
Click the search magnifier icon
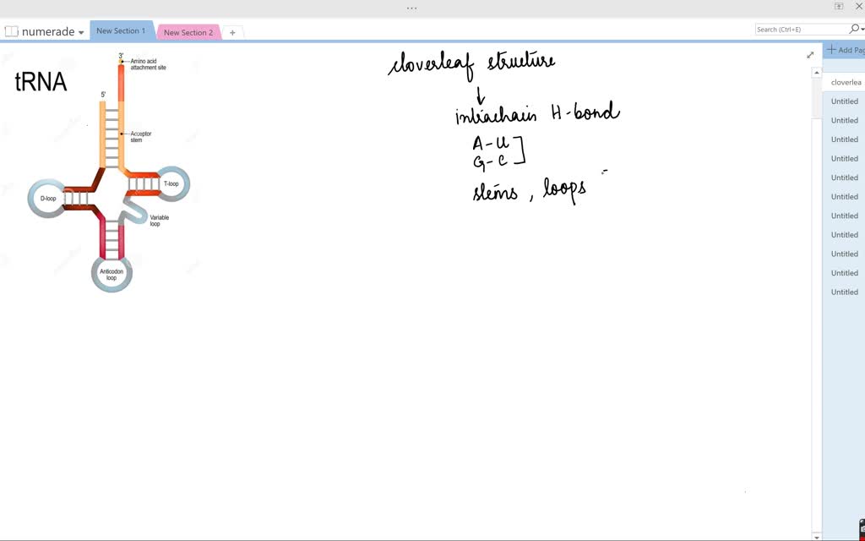[x=855, y=28]
